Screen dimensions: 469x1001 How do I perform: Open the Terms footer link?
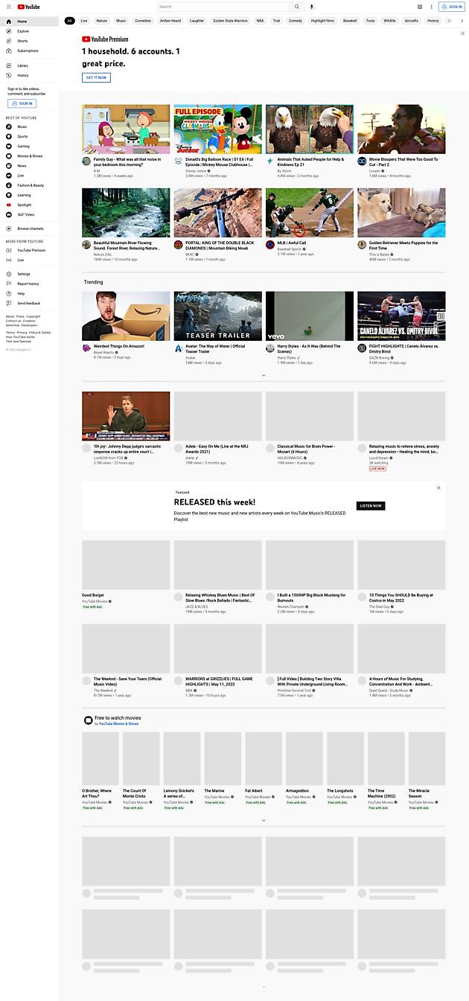point(10,333)
